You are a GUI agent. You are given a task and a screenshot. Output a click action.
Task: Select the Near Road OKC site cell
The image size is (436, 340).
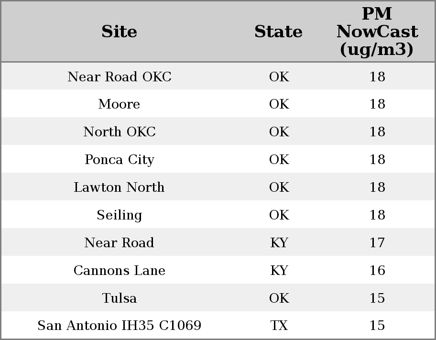[x=119, y=77]
